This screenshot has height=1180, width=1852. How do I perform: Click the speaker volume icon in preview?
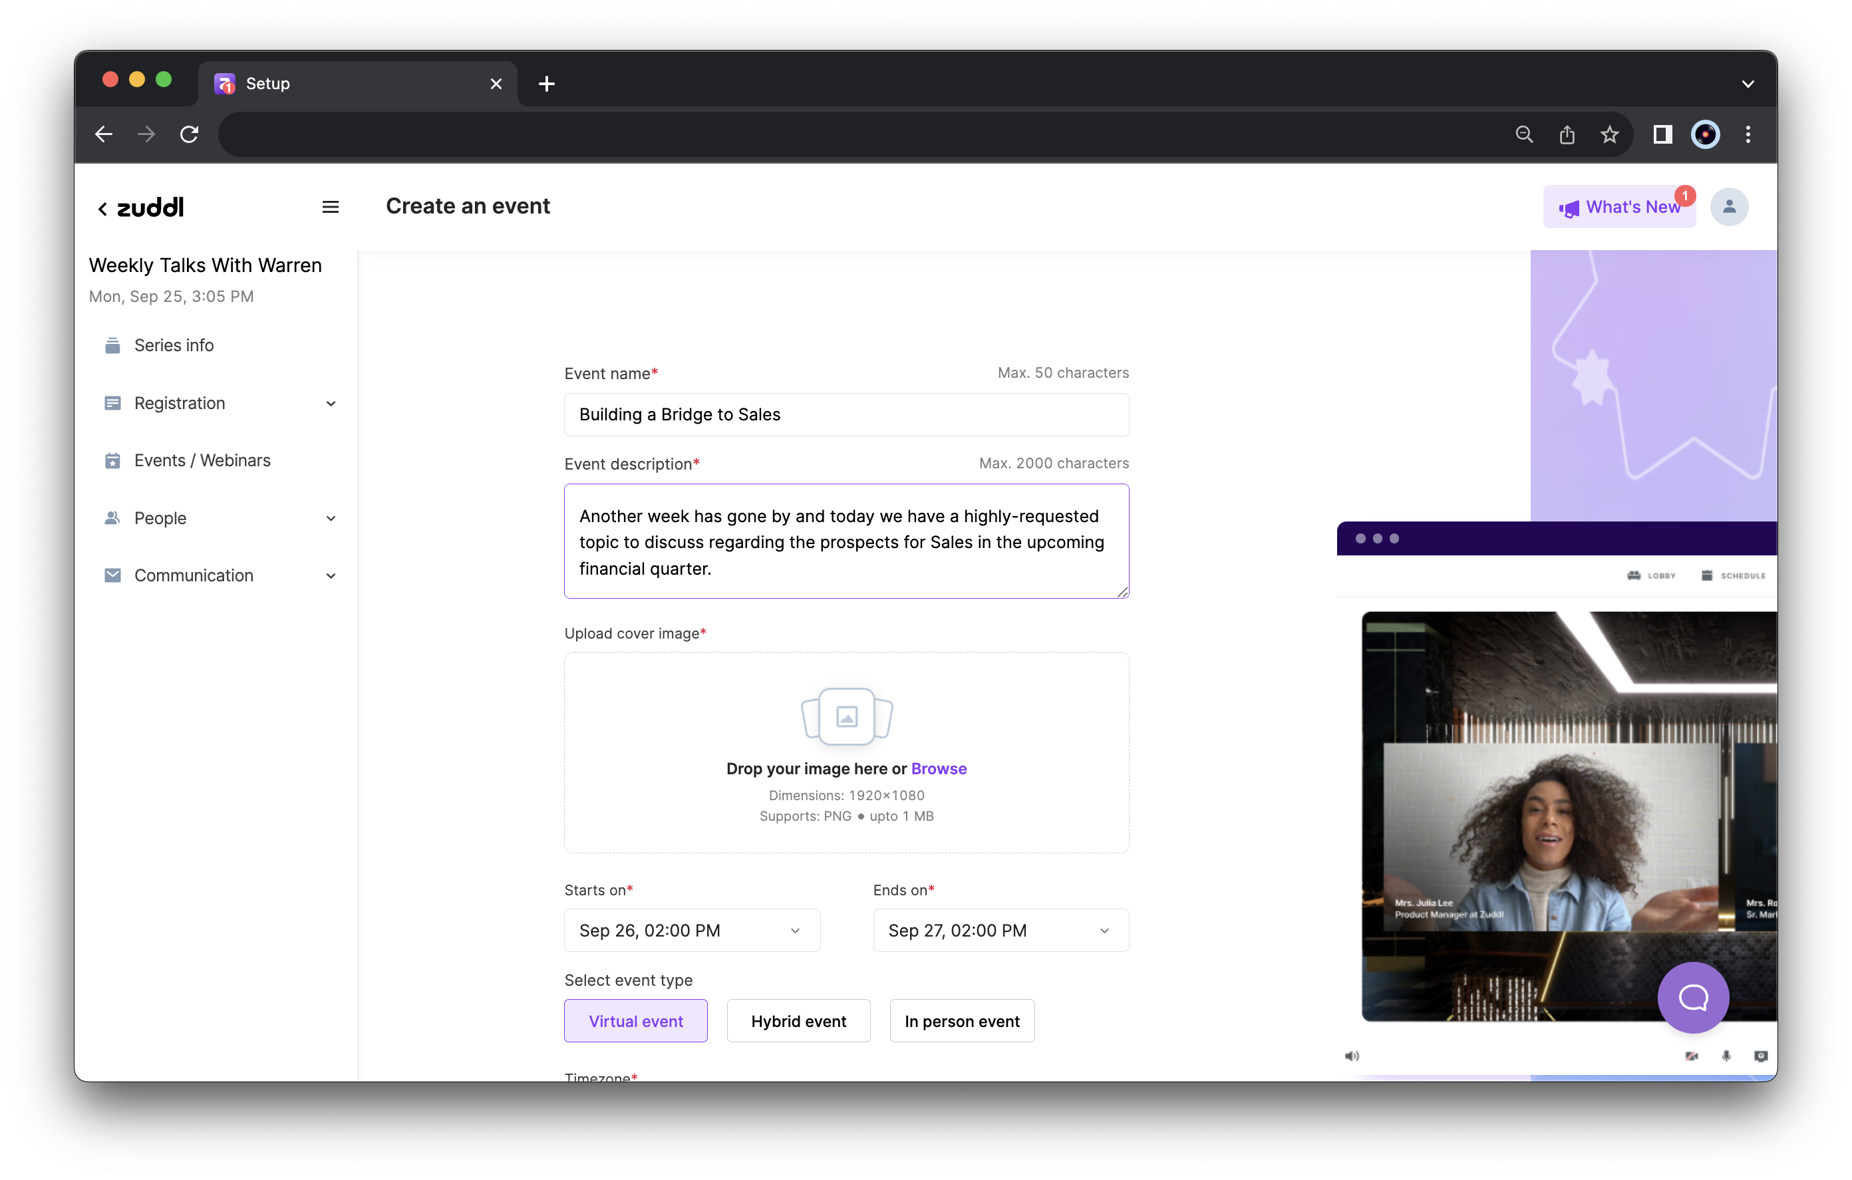tap(1351, 1056)
